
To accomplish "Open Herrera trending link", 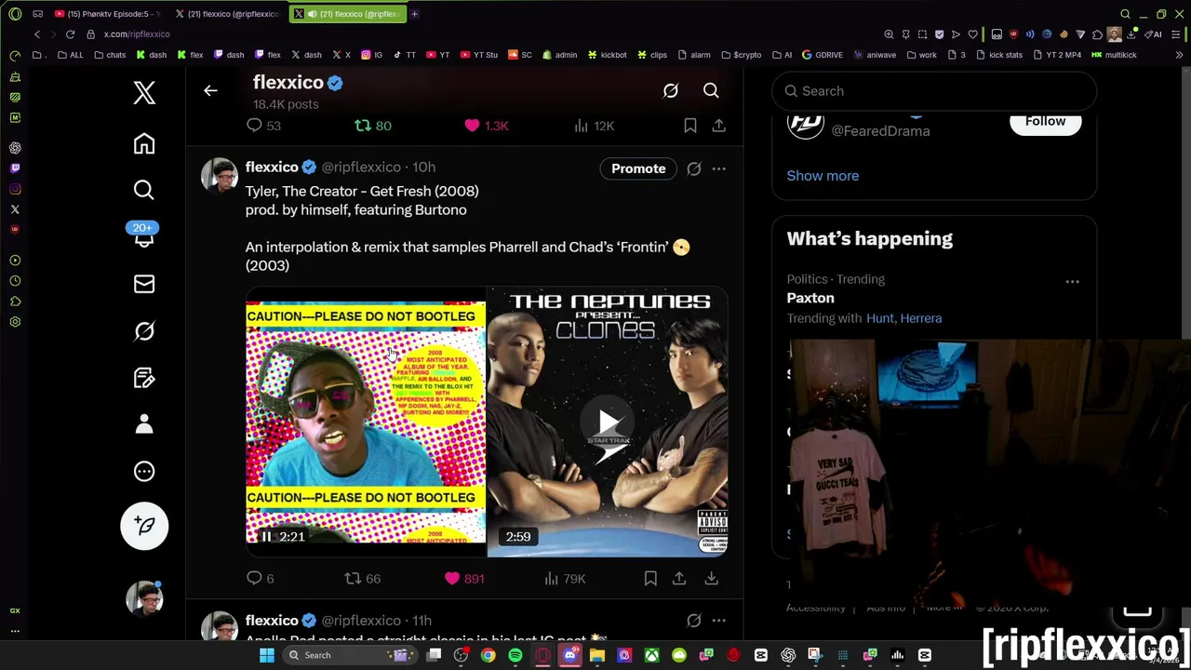I will click(x=921, y=318).
